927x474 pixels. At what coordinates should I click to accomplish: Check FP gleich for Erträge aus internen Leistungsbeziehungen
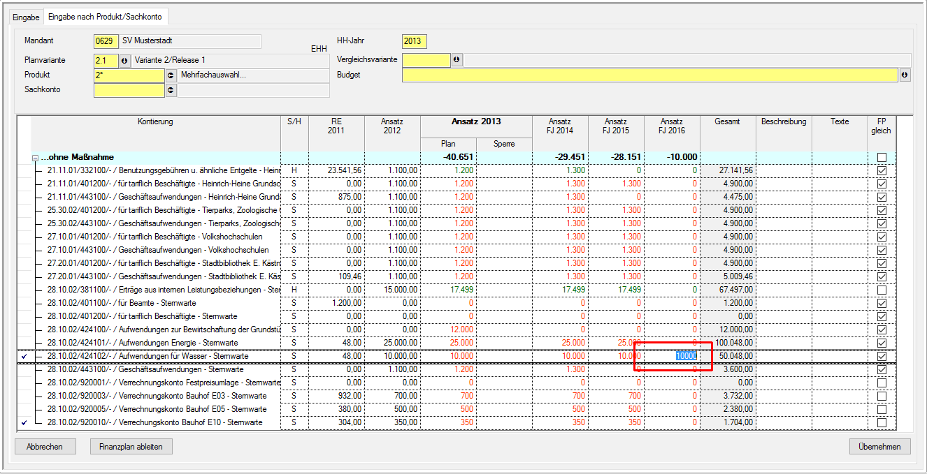pos(882,290)
